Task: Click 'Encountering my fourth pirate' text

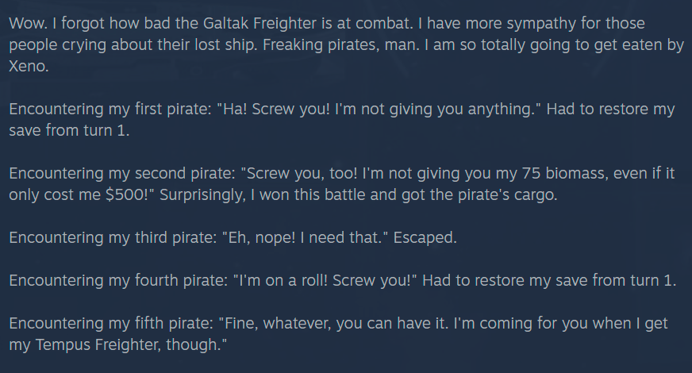Action: click(x=118, y=280)
